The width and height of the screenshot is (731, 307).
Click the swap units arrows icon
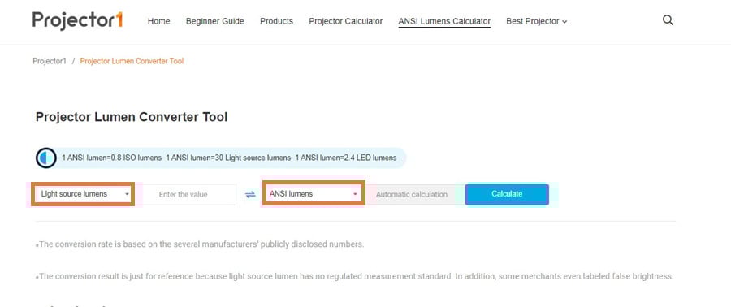click(250, 195)
